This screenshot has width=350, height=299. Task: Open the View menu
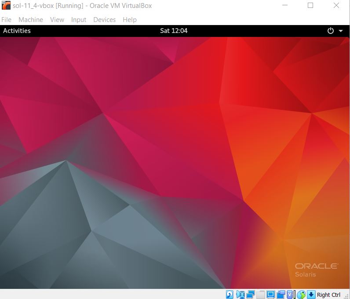[57, 20]
